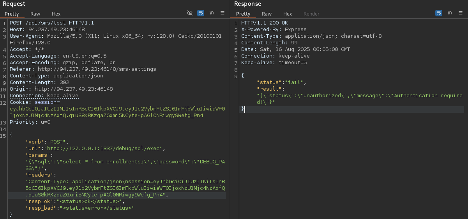Switch to the Request Raw tab
Screen dimensions: 468x219
point(35,14)
